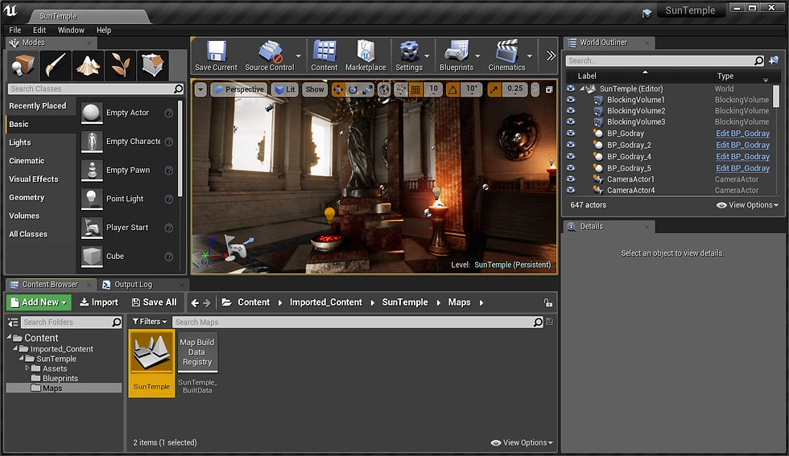Screen dimensions: 789x456
Task: Open the Marketplace toolbar icon
Action: point(366,51)
